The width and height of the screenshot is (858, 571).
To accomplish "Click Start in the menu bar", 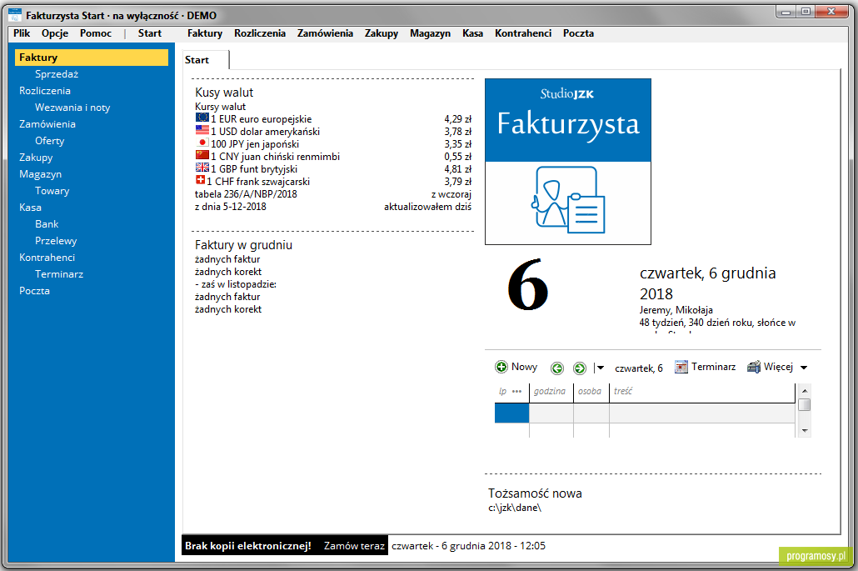I will tap(149, 33).
